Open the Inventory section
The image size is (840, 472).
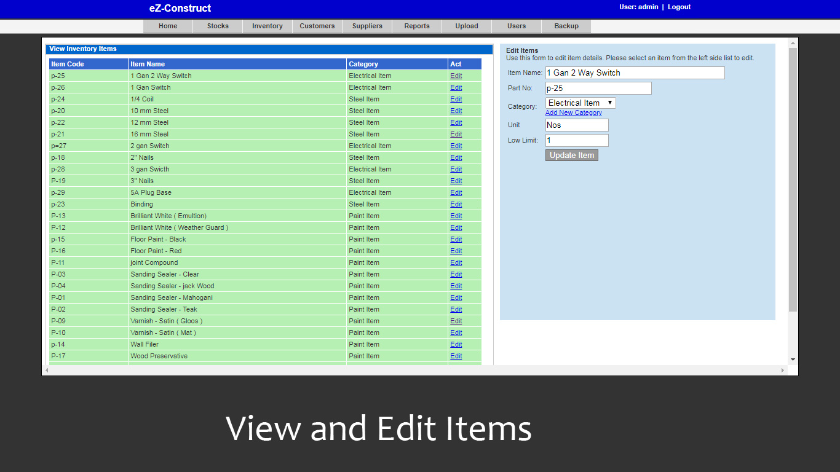[x=267, y=26]
